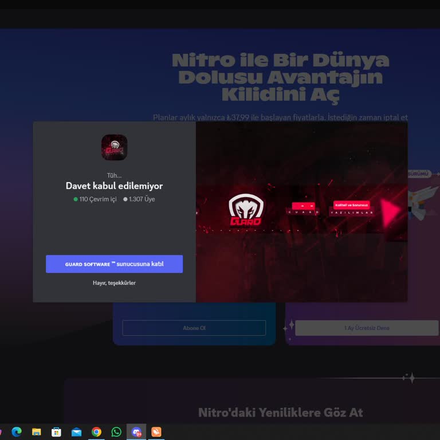Click '1.307 Üye' member count
Screen dimensions: 440x440
pos(139,199)
